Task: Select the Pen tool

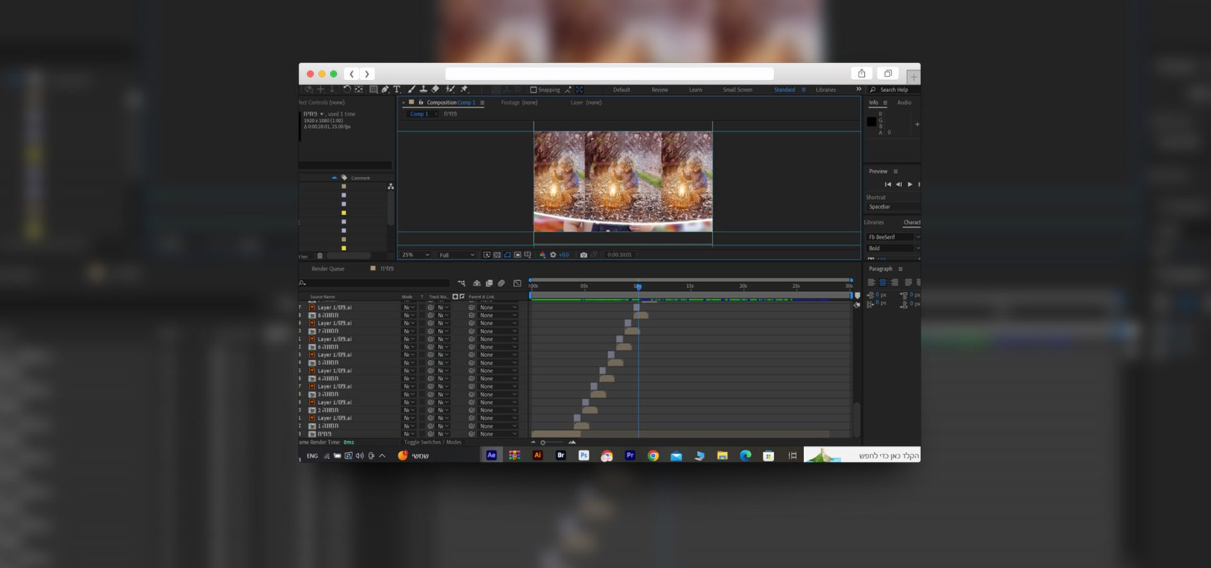Action: point(385,90)
